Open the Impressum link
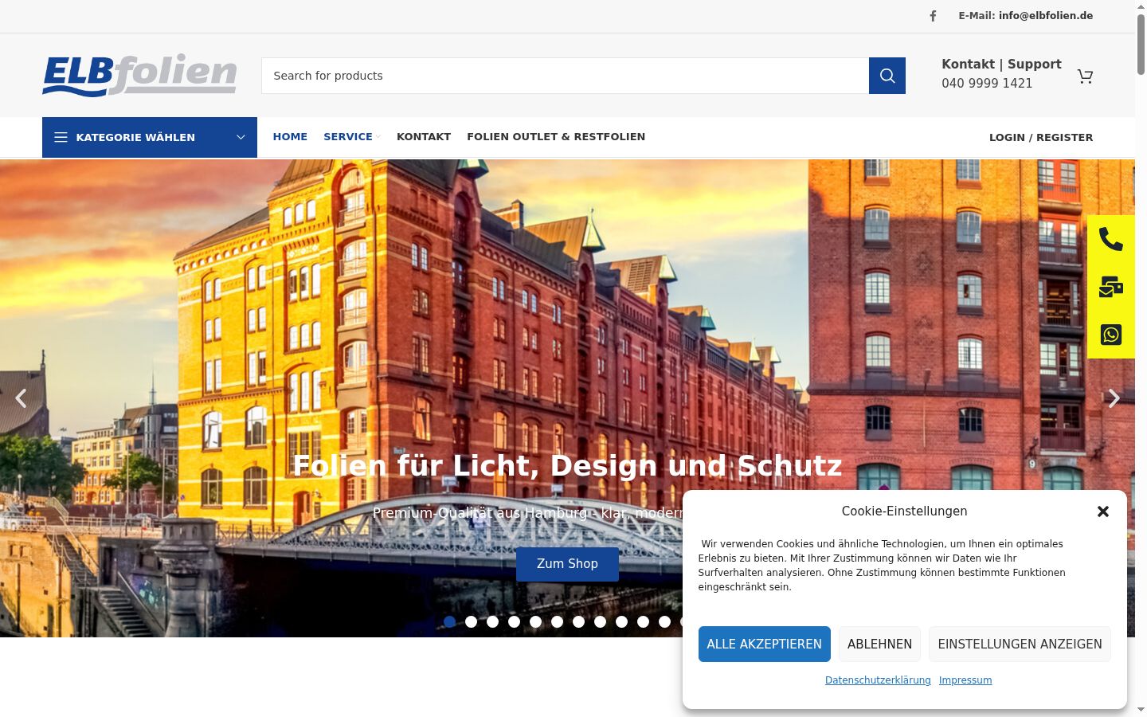Viewport: 1147px width, 717px height. tap(965, 680)
